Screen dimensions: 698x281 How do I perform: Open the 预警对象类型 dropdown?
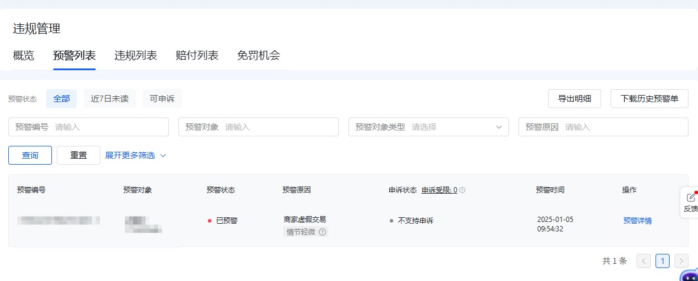click(x=428, y=127)
